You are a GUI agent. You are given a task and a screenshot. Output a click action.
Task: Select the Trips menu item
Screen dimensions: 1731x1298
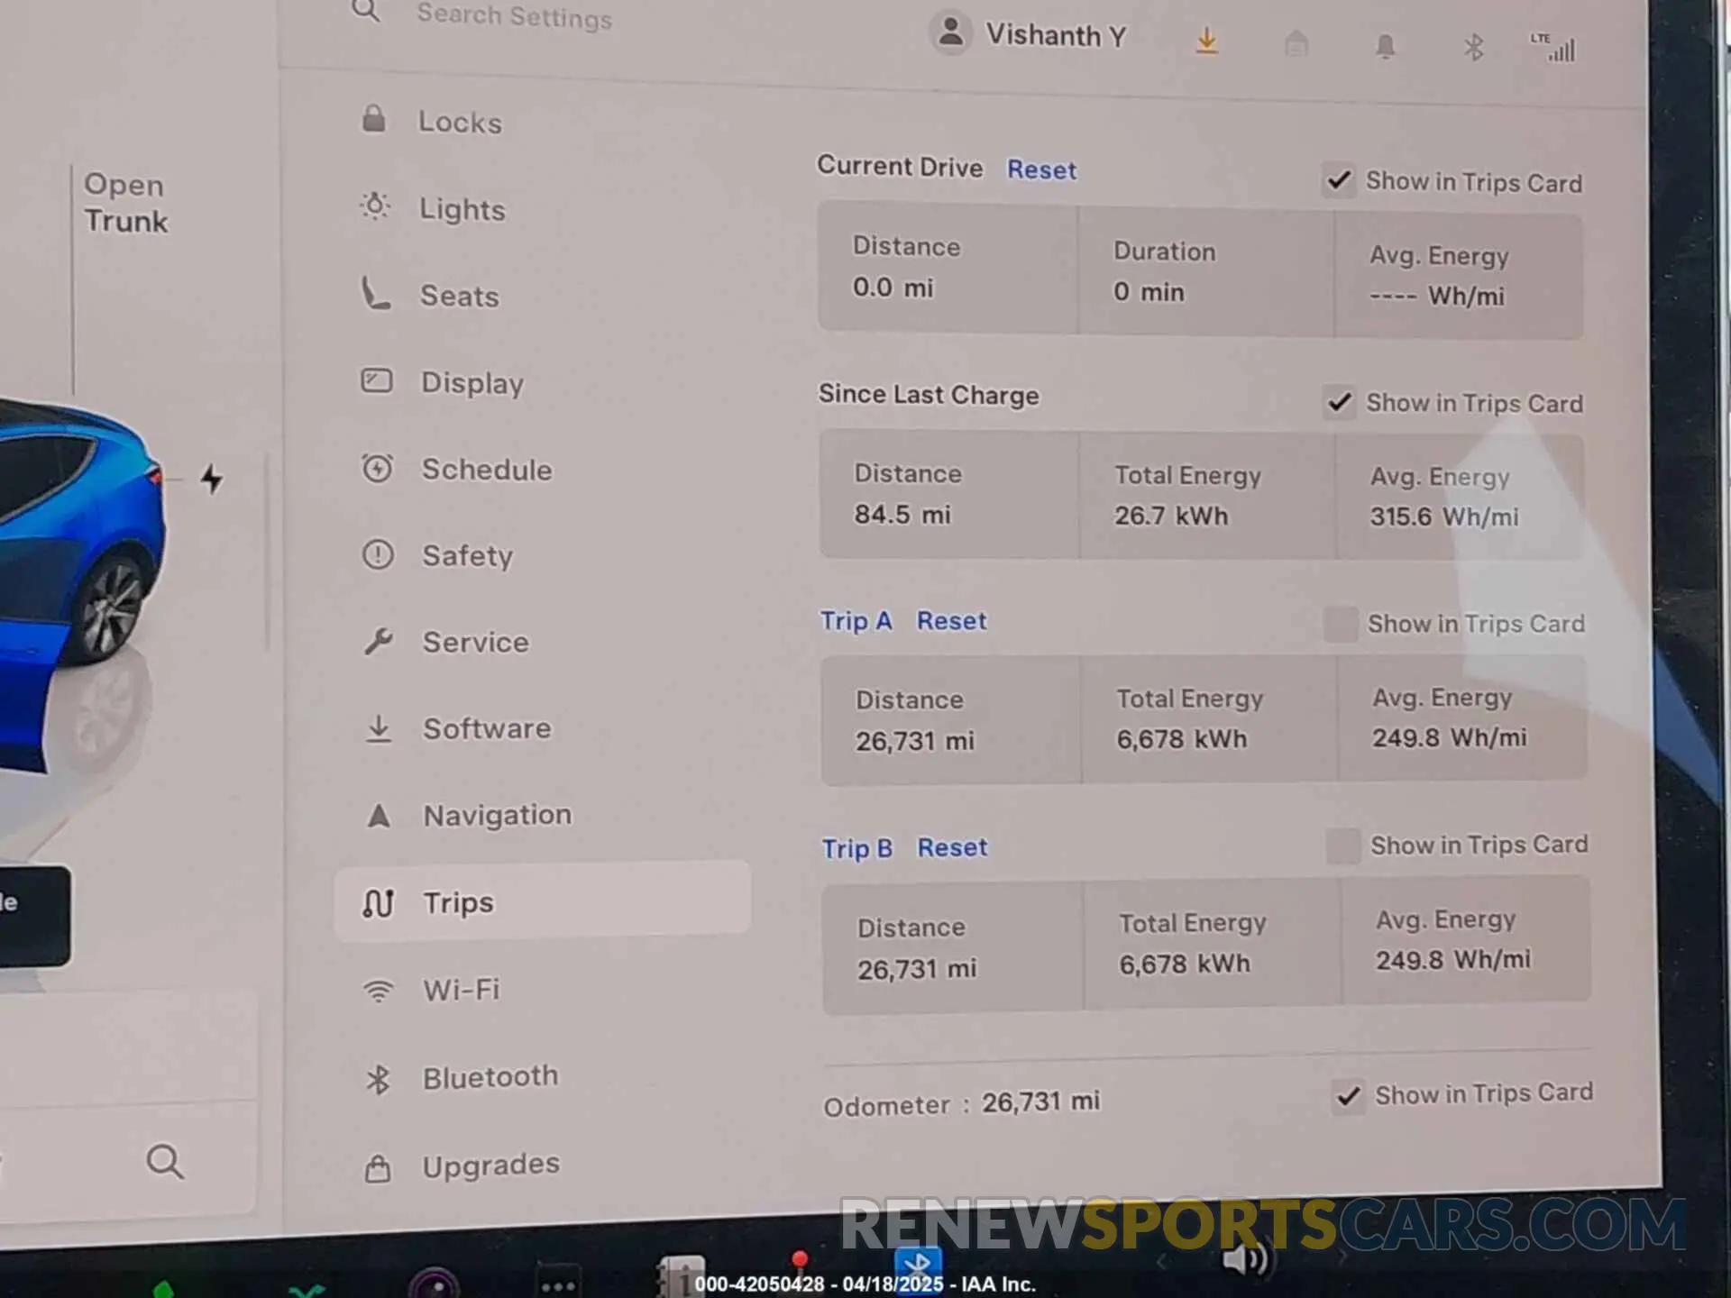542,902
